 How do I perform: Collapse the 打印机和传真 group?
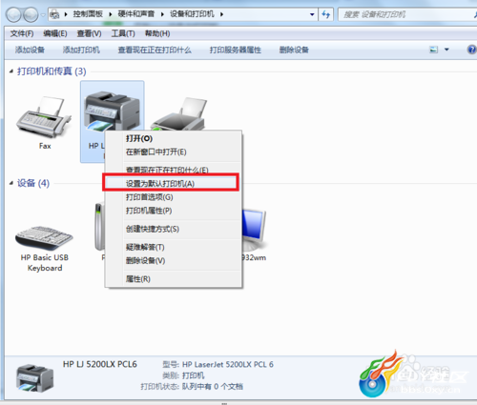point(11,71)
